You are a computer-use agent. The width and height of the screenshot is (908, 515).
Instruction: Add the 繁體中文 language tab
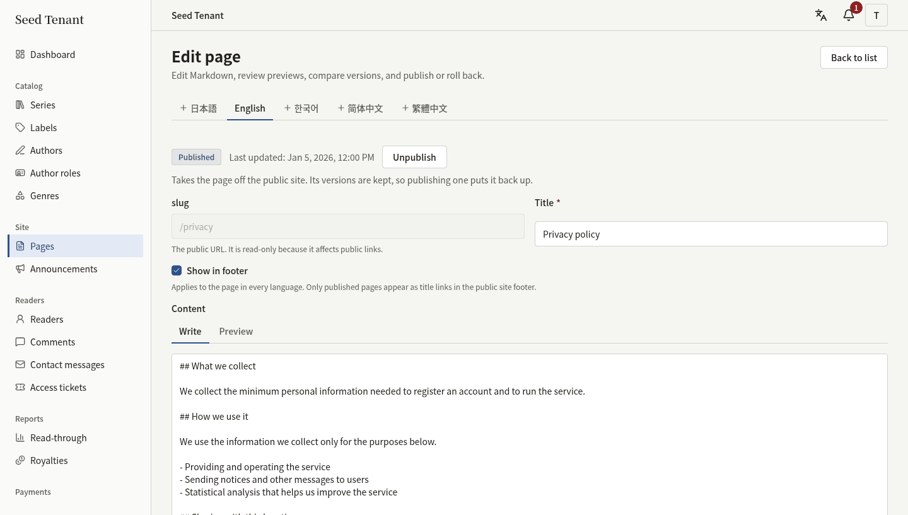click(x=424, y=108)
